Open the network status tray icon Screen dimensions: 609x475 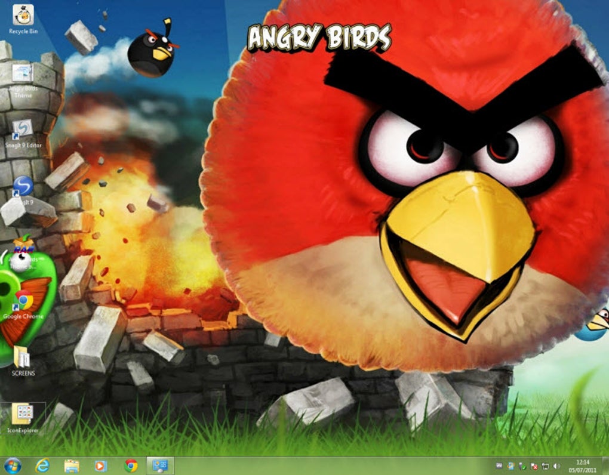click(x=545, y=465)
